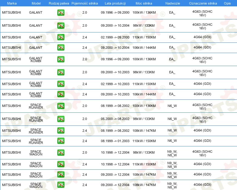Image resolution: width=237 pixels, height=190 pixels.
Task: Click engine size 2.4 in Galant 106kW/144KM row
Action: (x=85, y=48)
